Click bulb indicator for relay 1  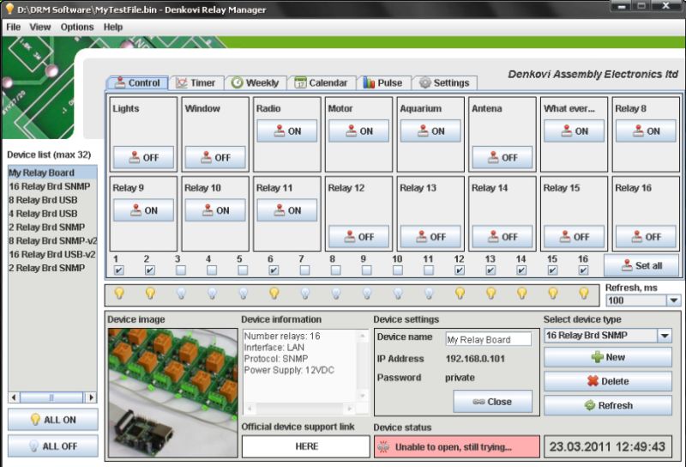click(119, 293)
